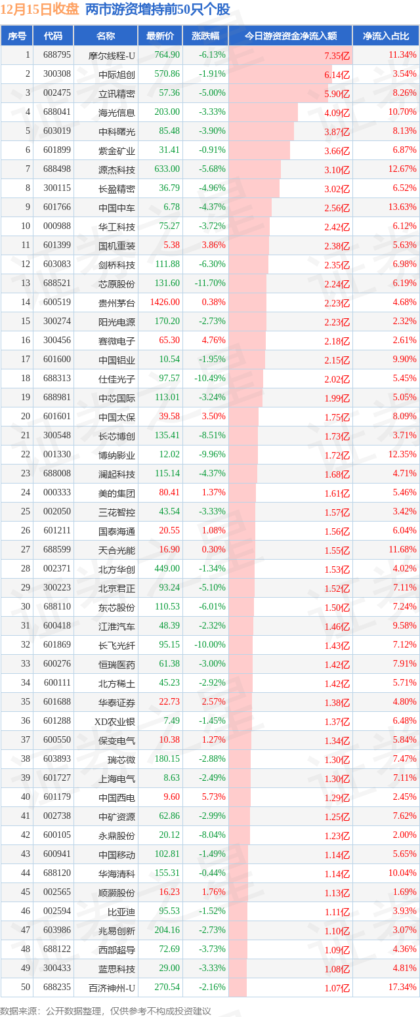This screenshot has width=420, height=1017.
Task: Select stock name 摩尔线程-U
Action: [x=113, y=55]
